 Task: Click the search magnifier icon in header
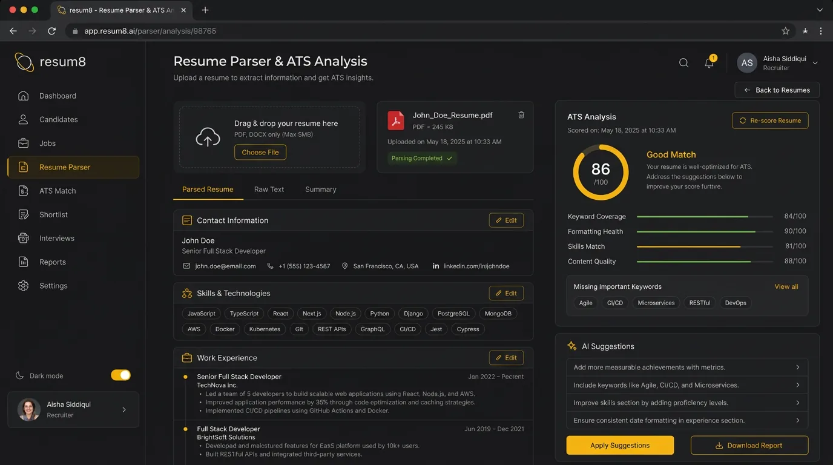click(683, 63)
